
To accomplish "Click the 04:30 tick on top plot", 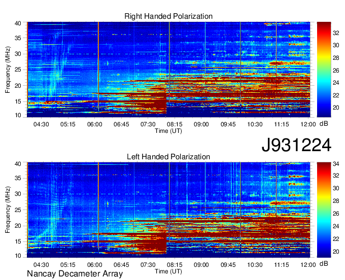I will tap(41, 124).
